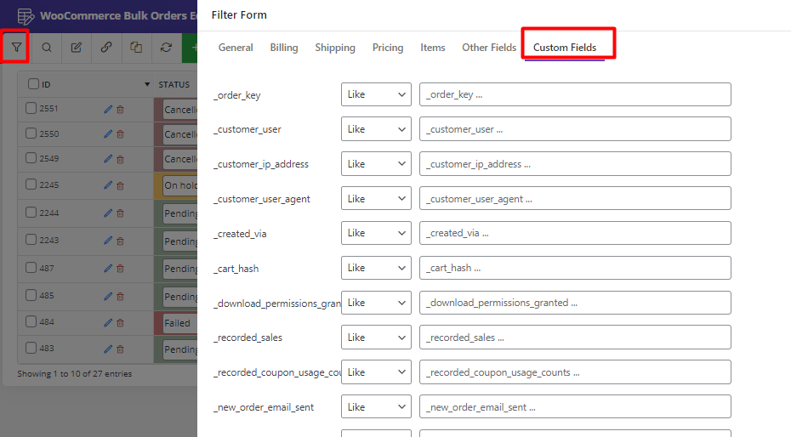Image resolution: width=791 pixels, height=437 pixels.
Task: Click the STATUS column header
Action: pyautogui.click(x=174, y=84)
